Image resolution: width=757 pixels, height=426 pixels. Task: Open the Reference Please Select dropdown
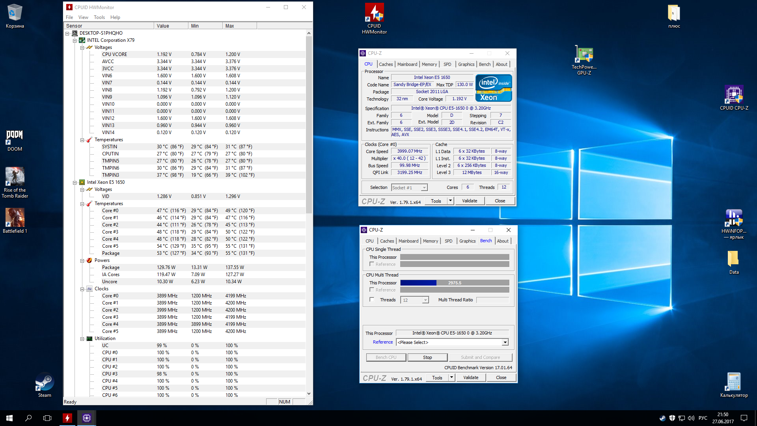(505, 342)
